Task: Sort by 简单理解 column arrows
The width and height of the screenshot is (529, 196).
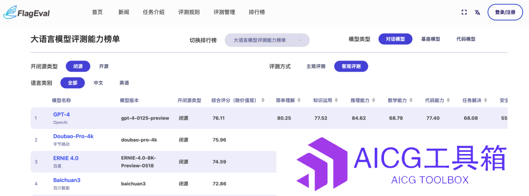Action: pos(299,100)
